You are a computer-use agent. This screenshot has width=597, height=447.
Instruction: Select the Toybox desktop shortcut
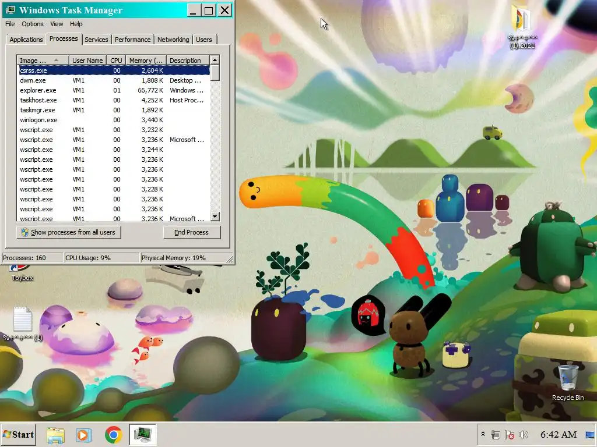coord(22,273)
